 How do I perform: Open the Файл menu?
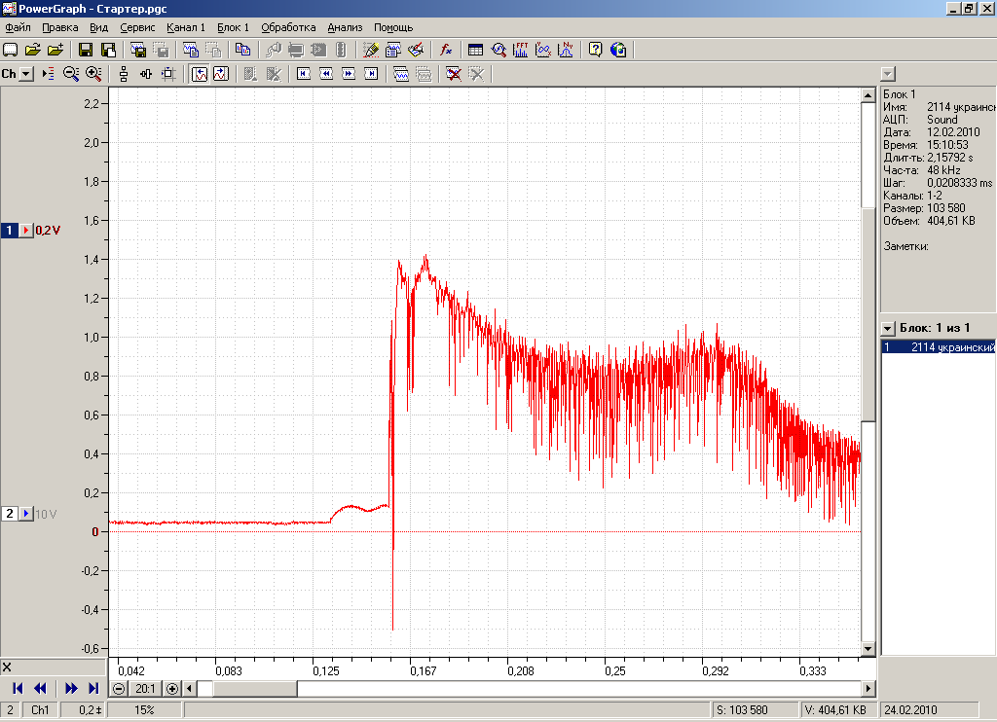[x=18, y=27]
